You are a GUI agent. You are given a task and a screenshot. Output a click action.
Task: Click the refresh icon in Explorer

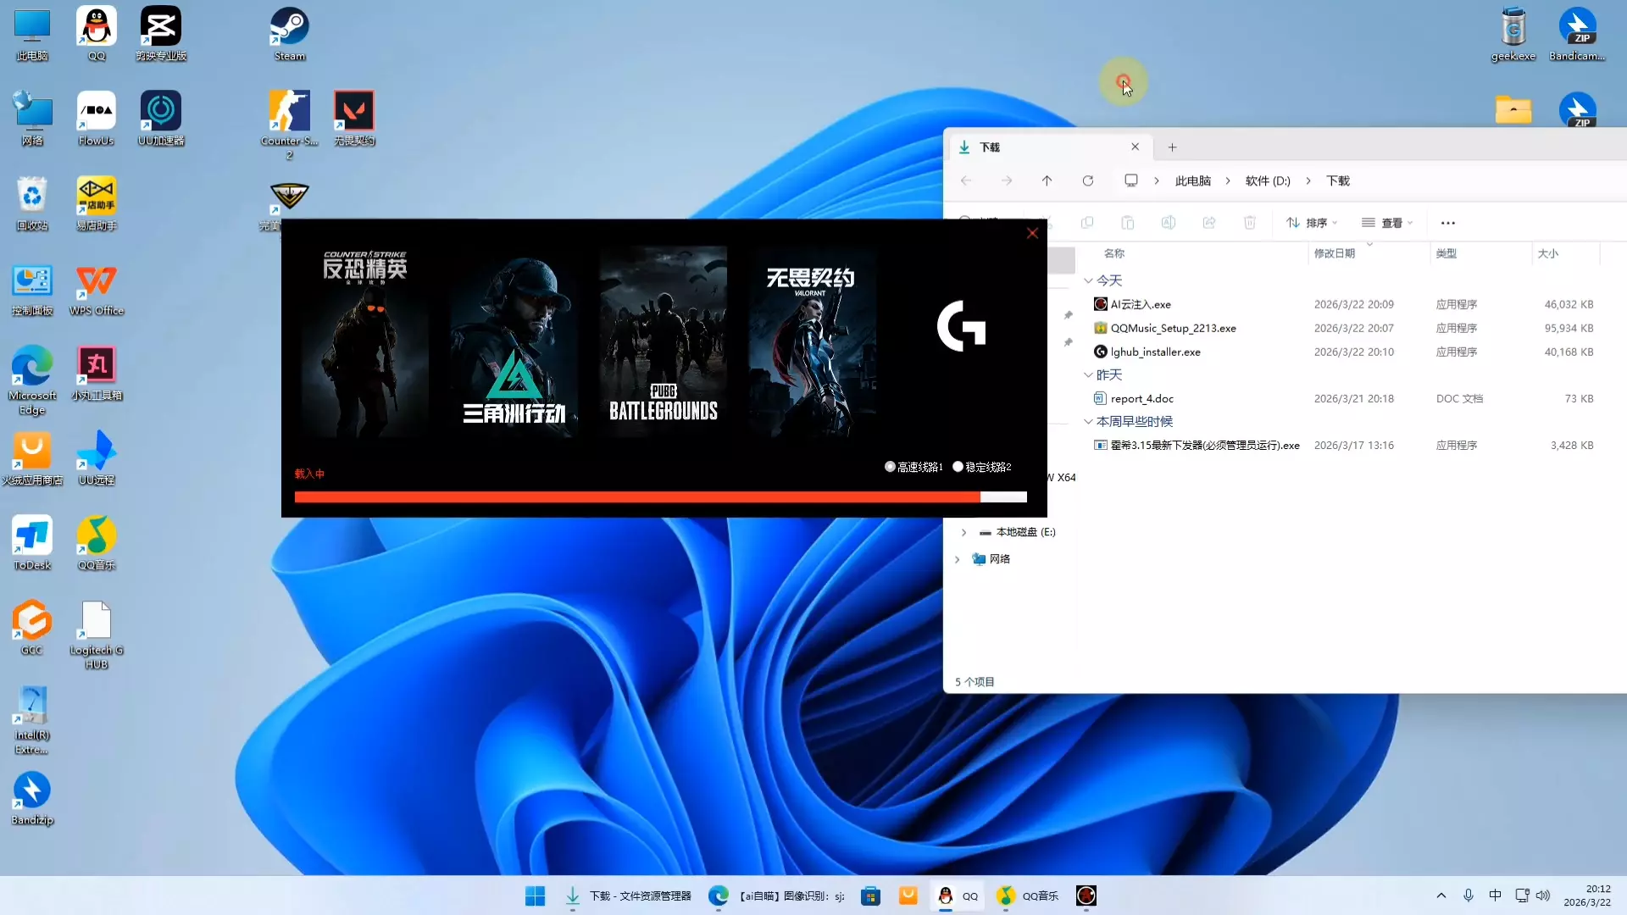[1088, 180]
